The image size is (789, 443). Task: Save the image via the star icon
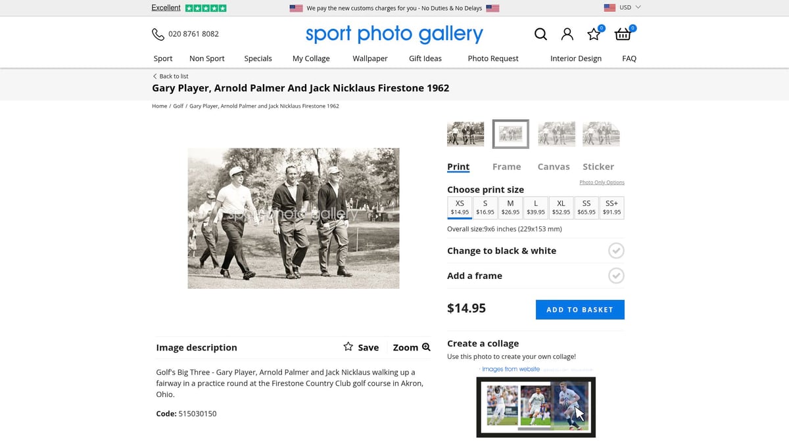[348, 347]
